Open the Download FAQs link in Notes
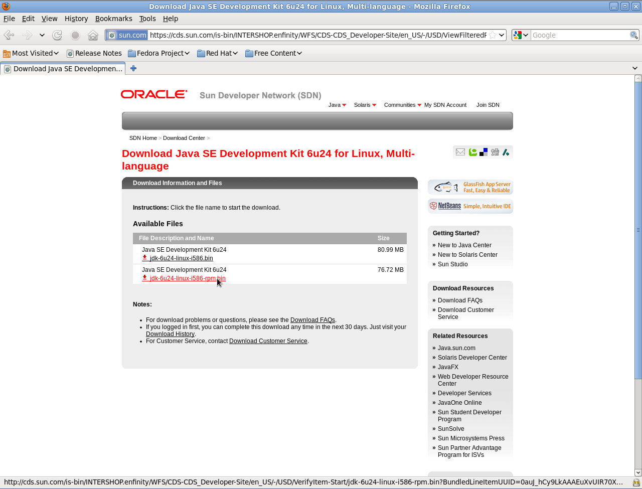Viewport: 642px width, 489px height. [312, 320]
